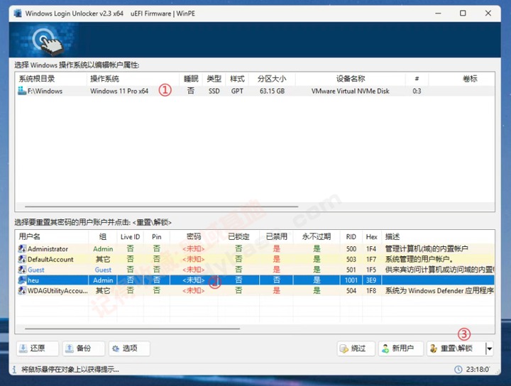
Task: Close the Windows Login Unlocker window
Action: [488, 13]
